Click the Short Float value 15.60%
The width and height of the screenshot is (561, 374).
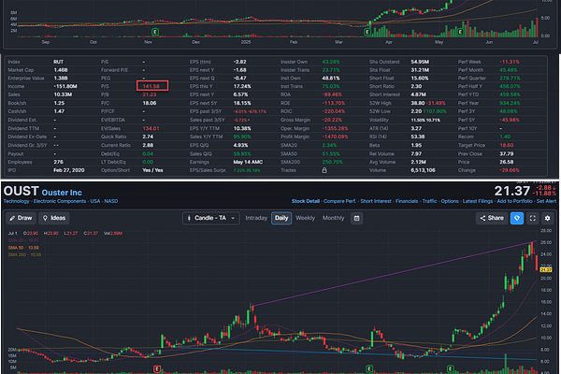(x=420, y=78)
